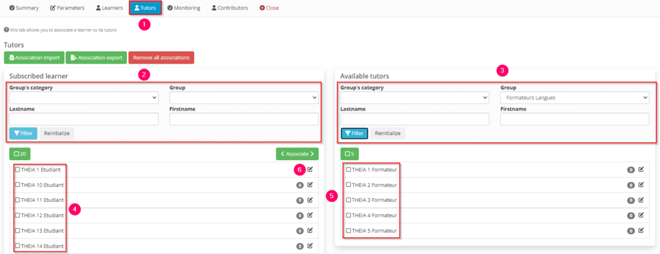The width and height of the screenshot is (660, 254).
Task: Open edit icon for THEIA 12 Etudiant
Action: click(310, 215)
